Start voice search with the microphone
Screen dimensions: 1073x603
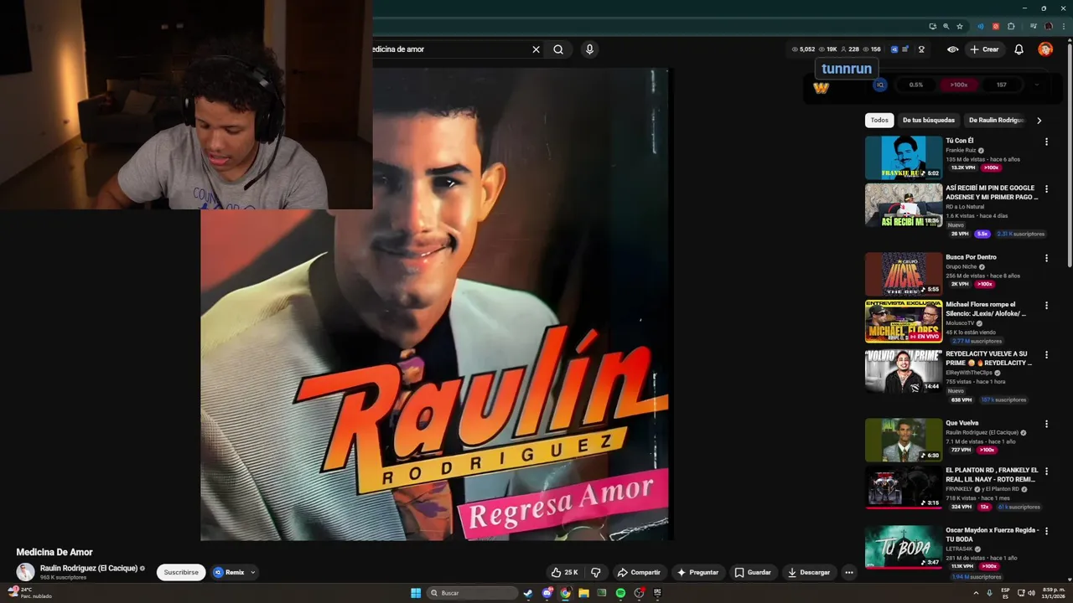tap(589, 49)
